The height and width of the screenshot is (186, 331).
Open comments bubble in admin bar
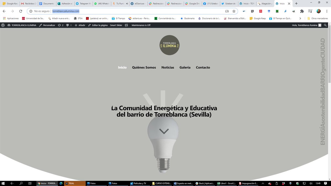click(69, 25)
